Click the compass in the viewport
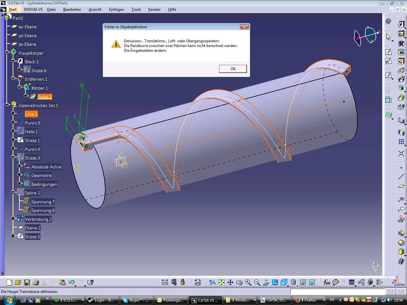 pos(367,36)
